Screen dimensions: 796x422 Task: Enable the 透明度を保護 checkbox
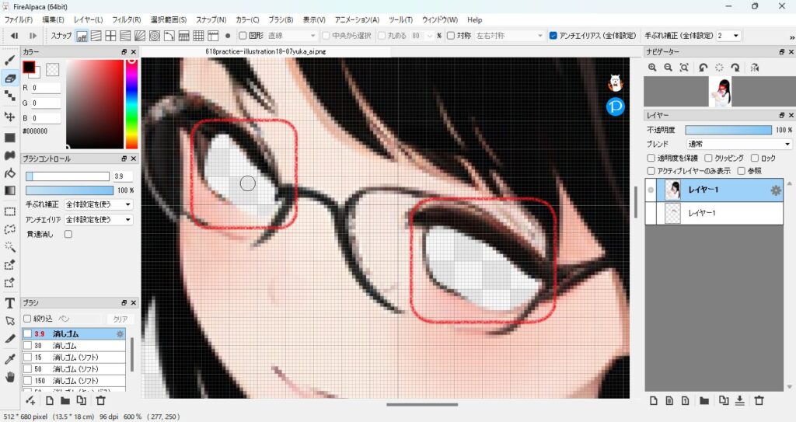click(651, 158)
